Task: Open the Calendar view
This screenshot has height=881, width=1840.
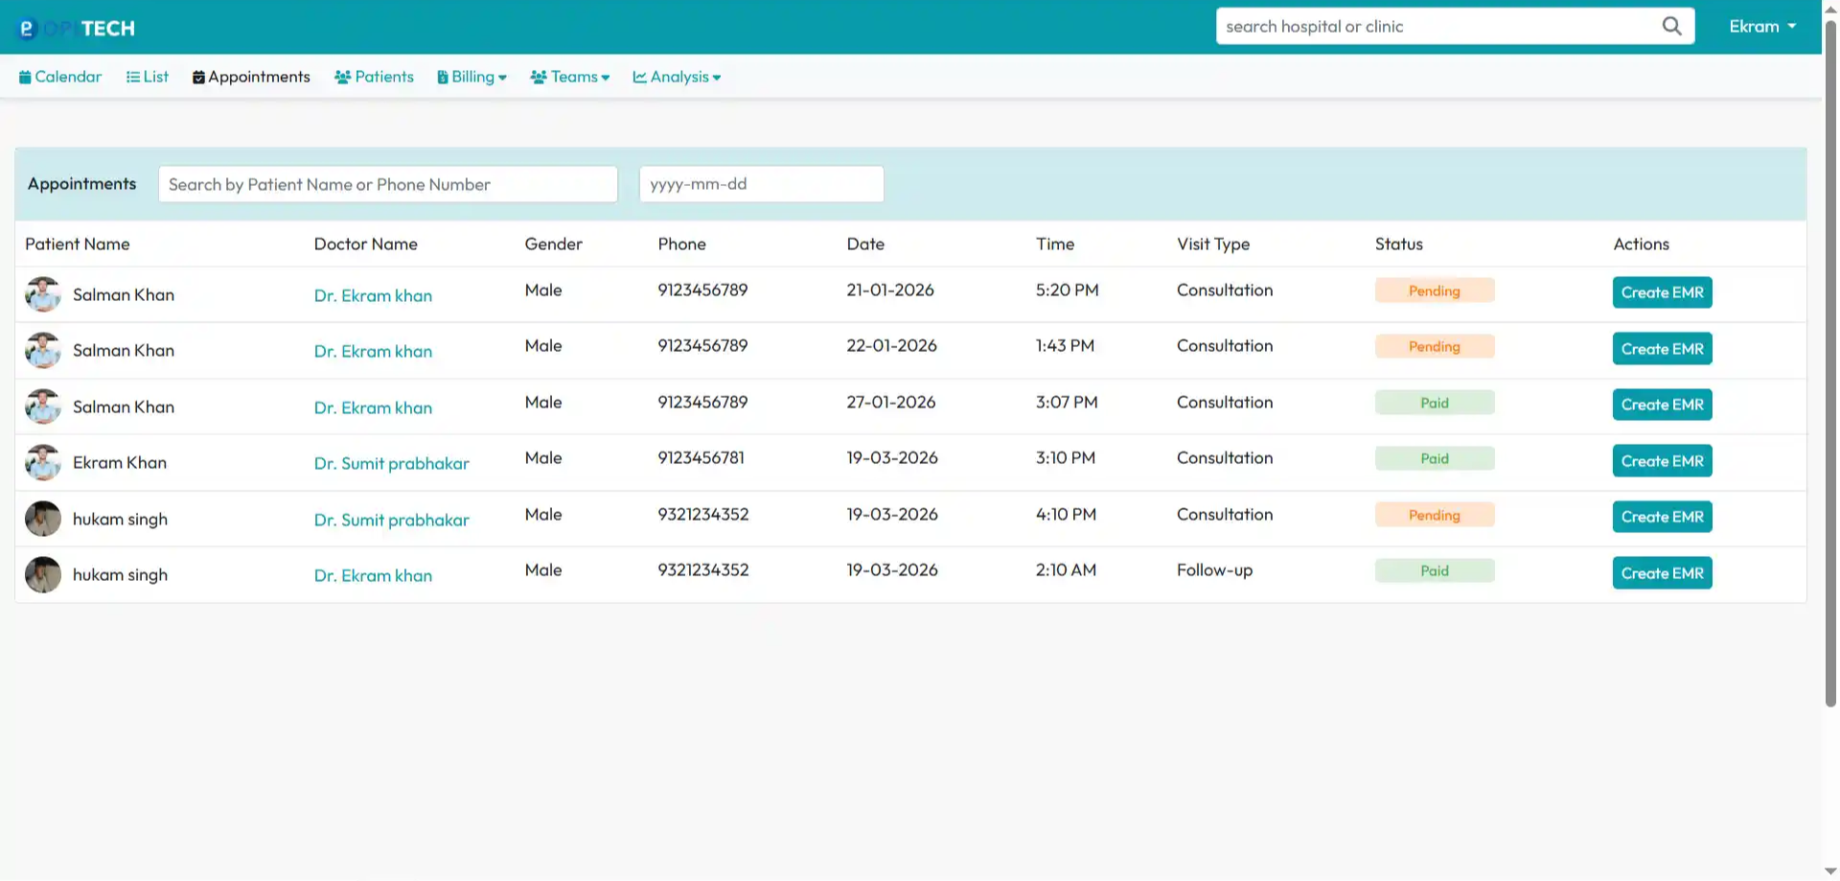Action: (59, 77)
